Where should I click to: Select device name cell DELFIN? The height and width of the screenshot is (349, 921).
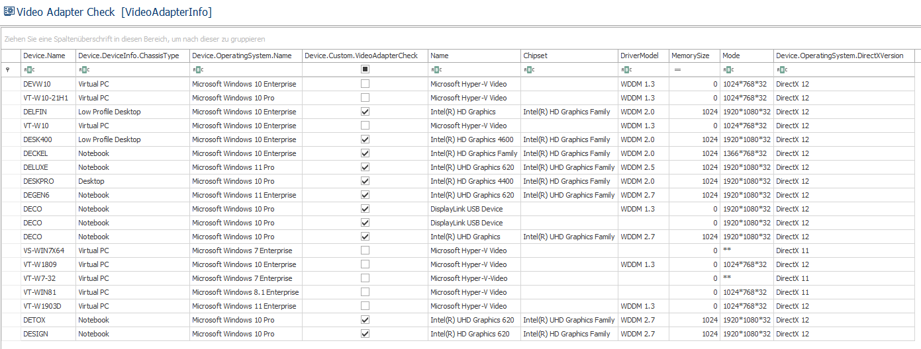48,112
